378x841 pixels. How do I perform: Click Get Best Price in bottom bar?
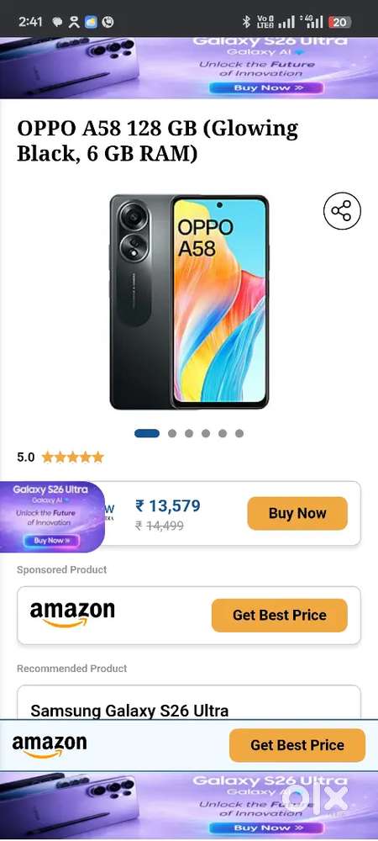pos(297,745)
